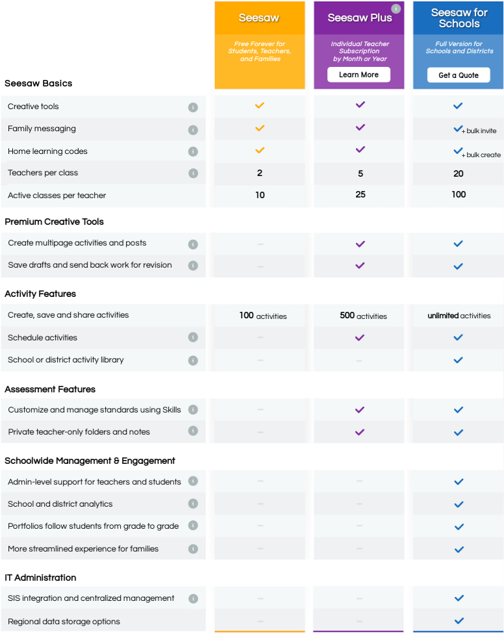
Task: Click info icon on Seesaw Plus header
Action: [396, 9]
